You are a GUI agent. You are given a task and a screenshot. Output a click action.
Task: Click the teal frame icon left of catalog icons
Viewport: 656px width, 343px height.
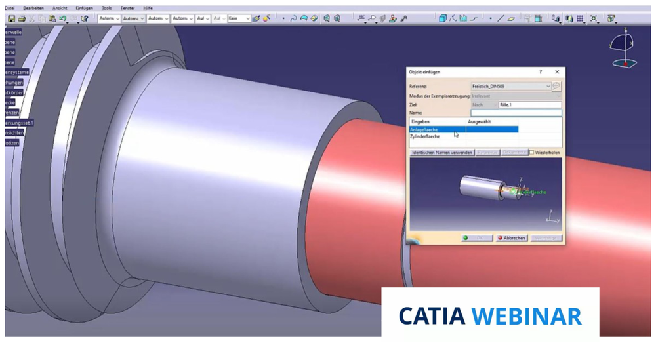[538, 19]
